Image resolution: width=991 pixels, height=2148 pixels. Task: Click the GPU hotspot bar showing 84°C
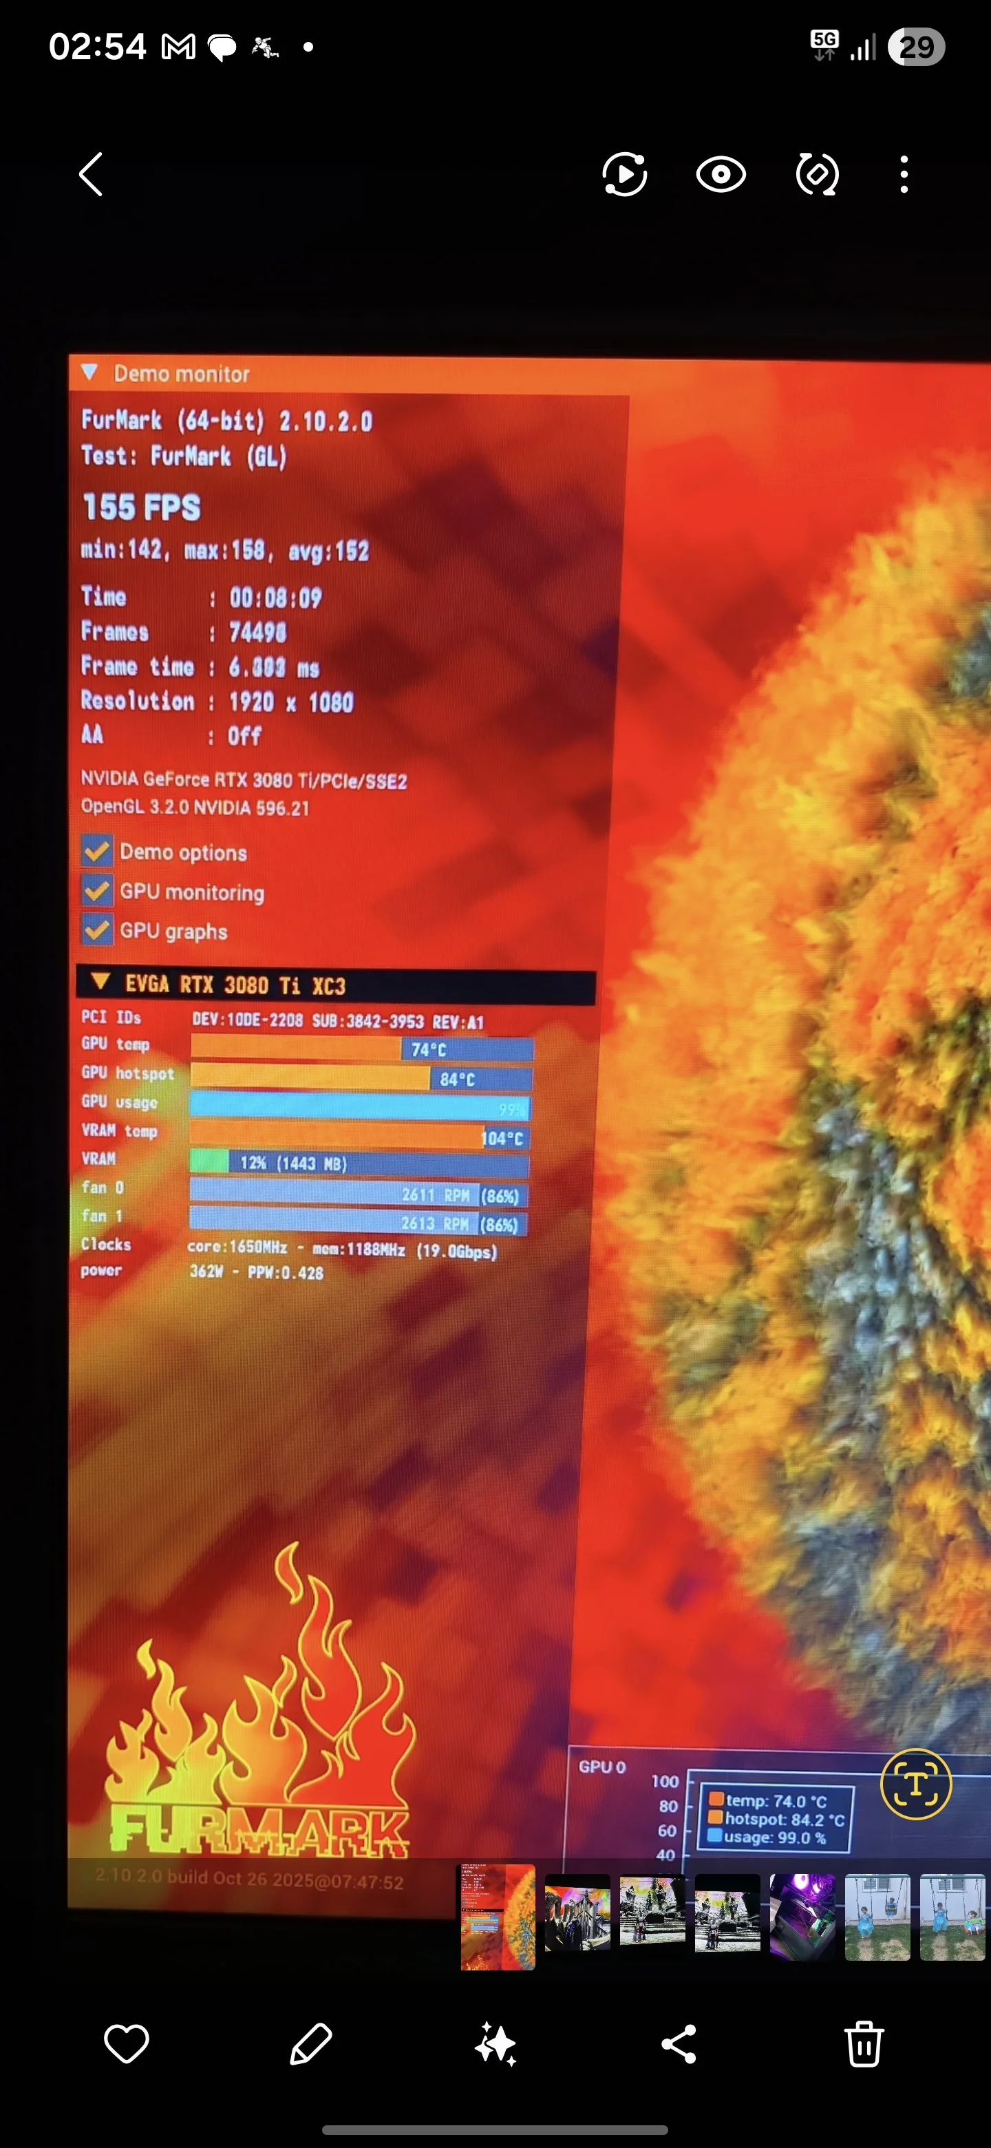point(362,1078)
